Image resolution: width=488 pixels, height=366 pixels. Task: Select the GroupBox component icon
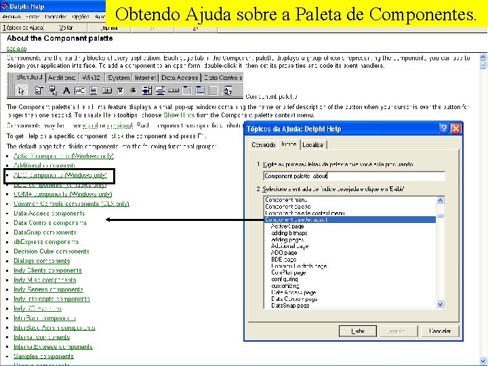187,91
